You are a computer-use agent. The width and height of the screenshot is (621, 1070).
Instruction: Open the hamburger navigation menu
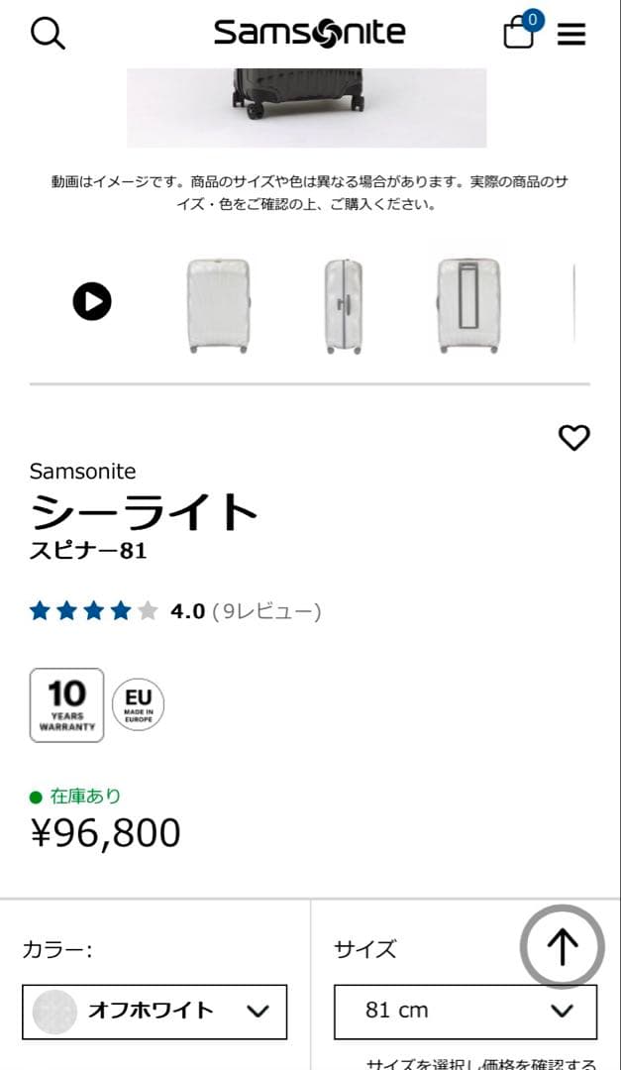point(572,33)
